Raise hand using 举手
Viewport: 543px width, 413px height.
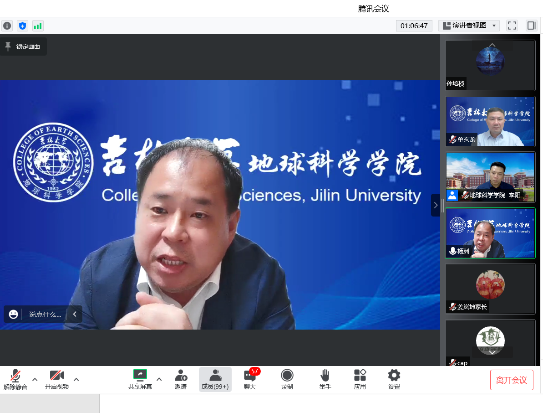[x=325, y=379]
